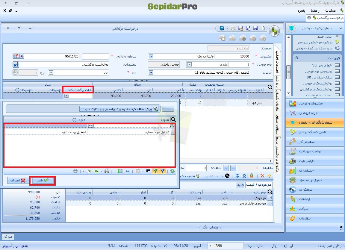The width and height of the screenshot is (345, 250).
Task: Click the printer icon in the popup toolbar
Action: point(107,171)
